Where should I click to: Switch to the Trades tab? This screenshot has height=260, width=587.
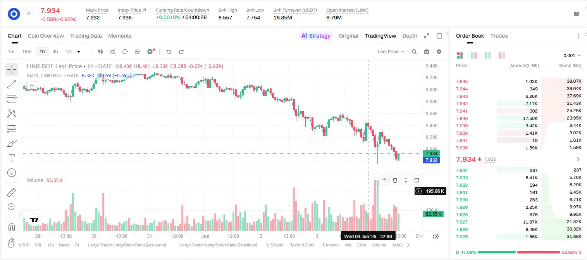pos(499,36)
